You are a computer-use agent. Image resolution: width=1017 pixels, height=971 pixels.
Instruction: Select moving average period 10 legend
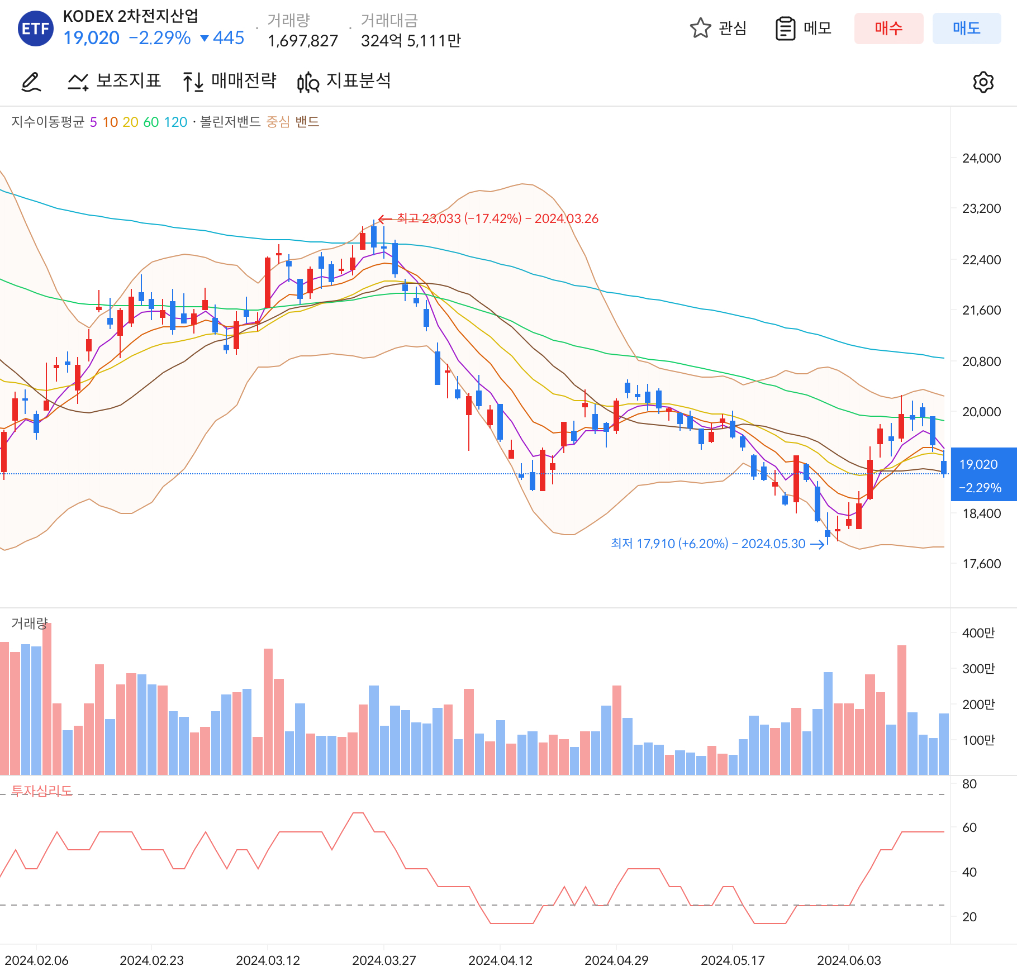(x=110, y=122)
